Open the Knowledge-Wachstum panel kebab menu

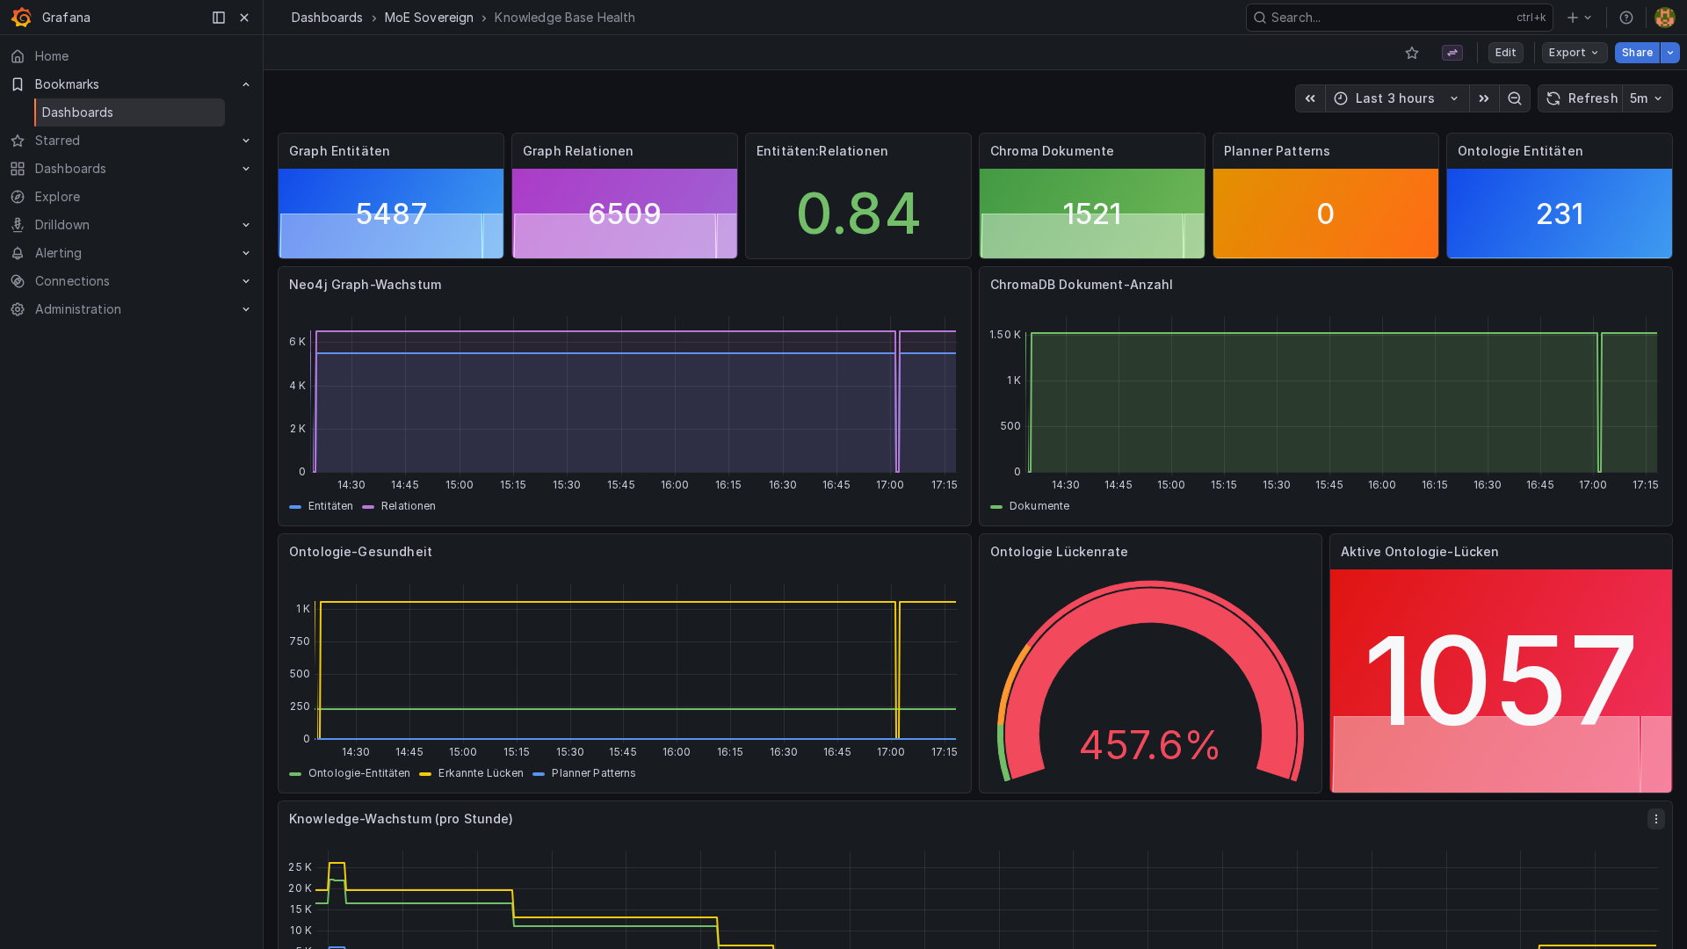point(1656,819)
